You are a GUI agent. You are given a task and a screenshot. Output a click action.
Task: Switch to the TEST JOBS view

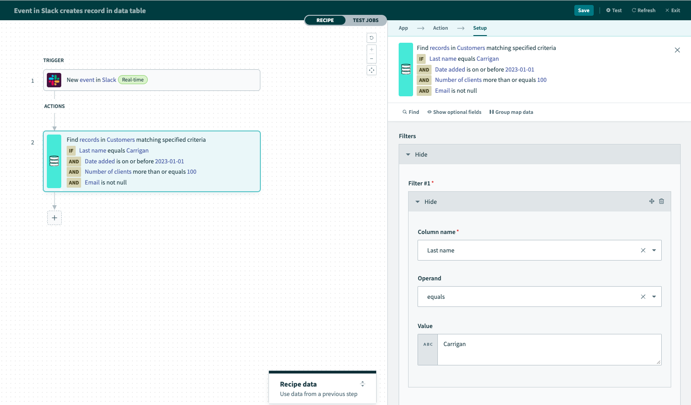(365, 20)
